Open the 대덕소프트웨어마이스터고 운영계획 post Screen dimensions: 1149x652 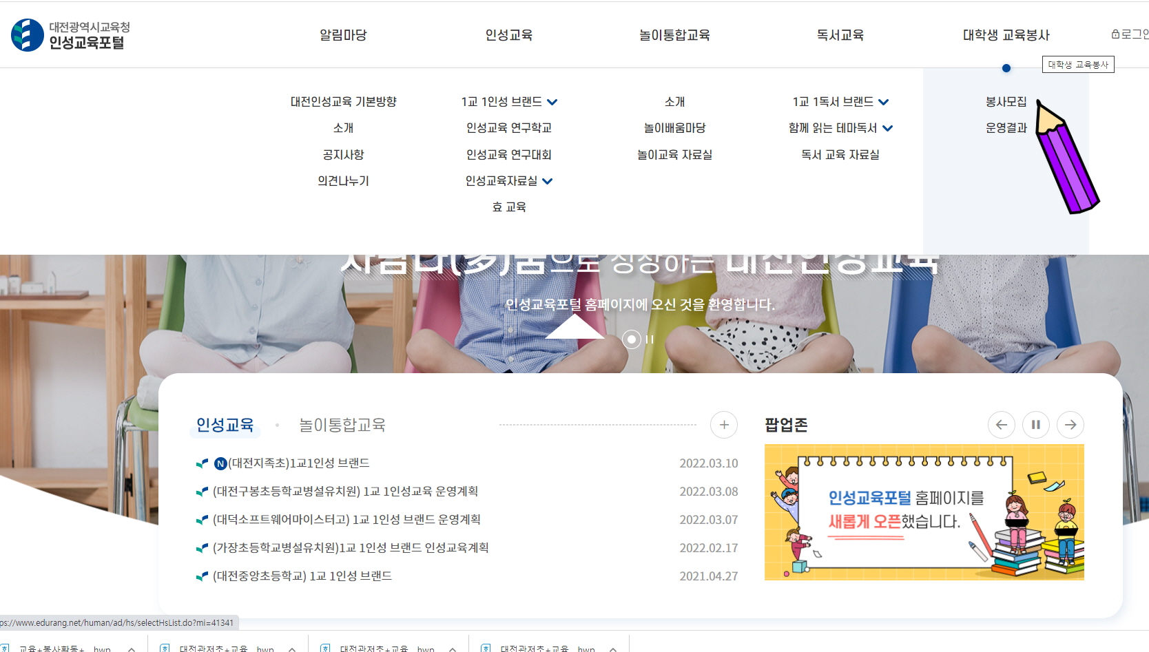coord(346,520)
